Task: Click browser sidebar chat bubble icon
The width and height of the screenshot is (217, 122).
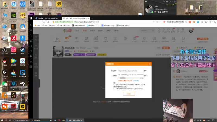Action: click(31, 51)
